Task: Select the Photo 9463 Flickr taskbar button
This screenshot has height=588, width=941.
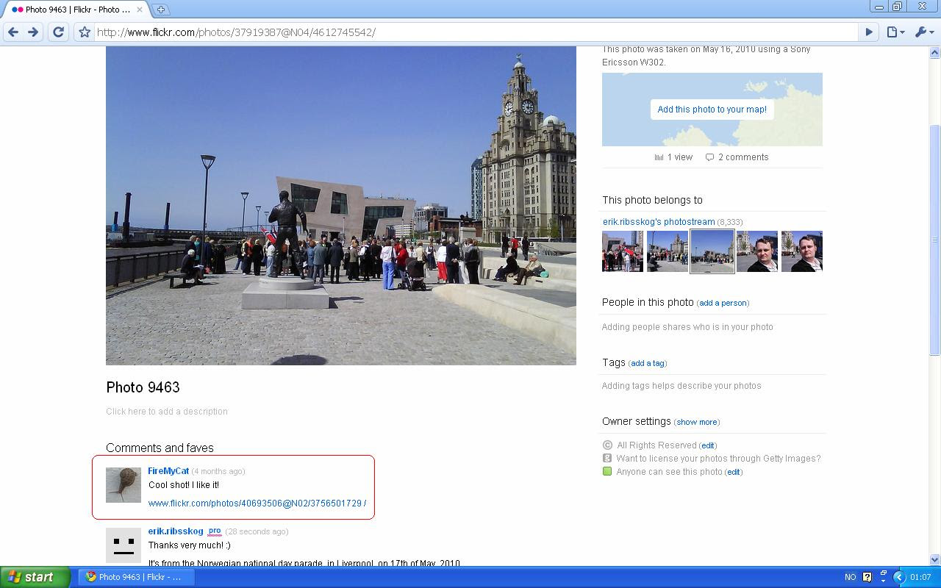Action: click(136, 577)
